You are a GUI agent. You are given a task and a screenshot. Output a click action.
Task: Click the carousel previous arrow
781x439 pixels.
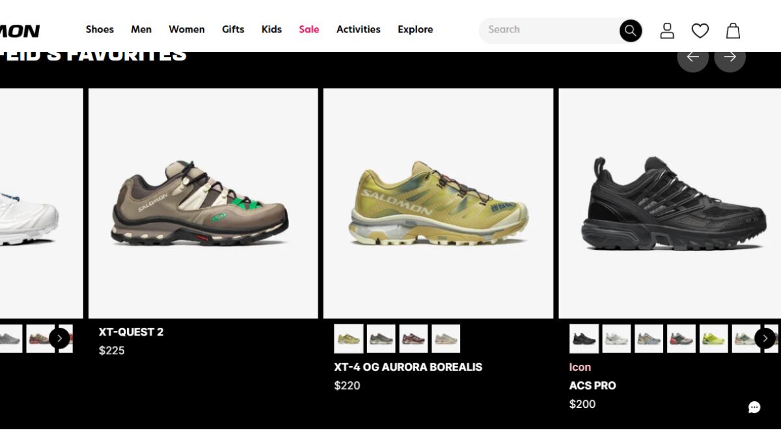pos(692,57)
